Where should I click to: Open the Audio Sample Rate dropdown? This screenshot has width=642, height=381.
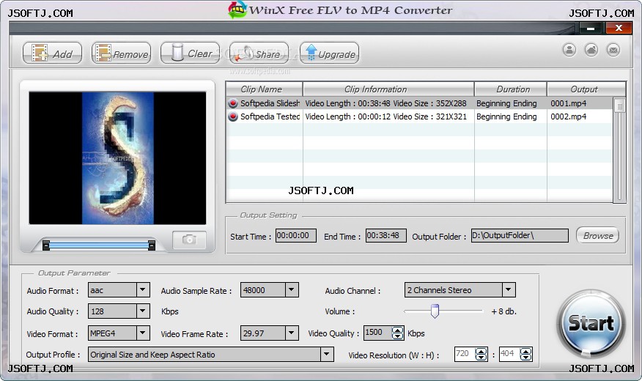click(291, 289)
